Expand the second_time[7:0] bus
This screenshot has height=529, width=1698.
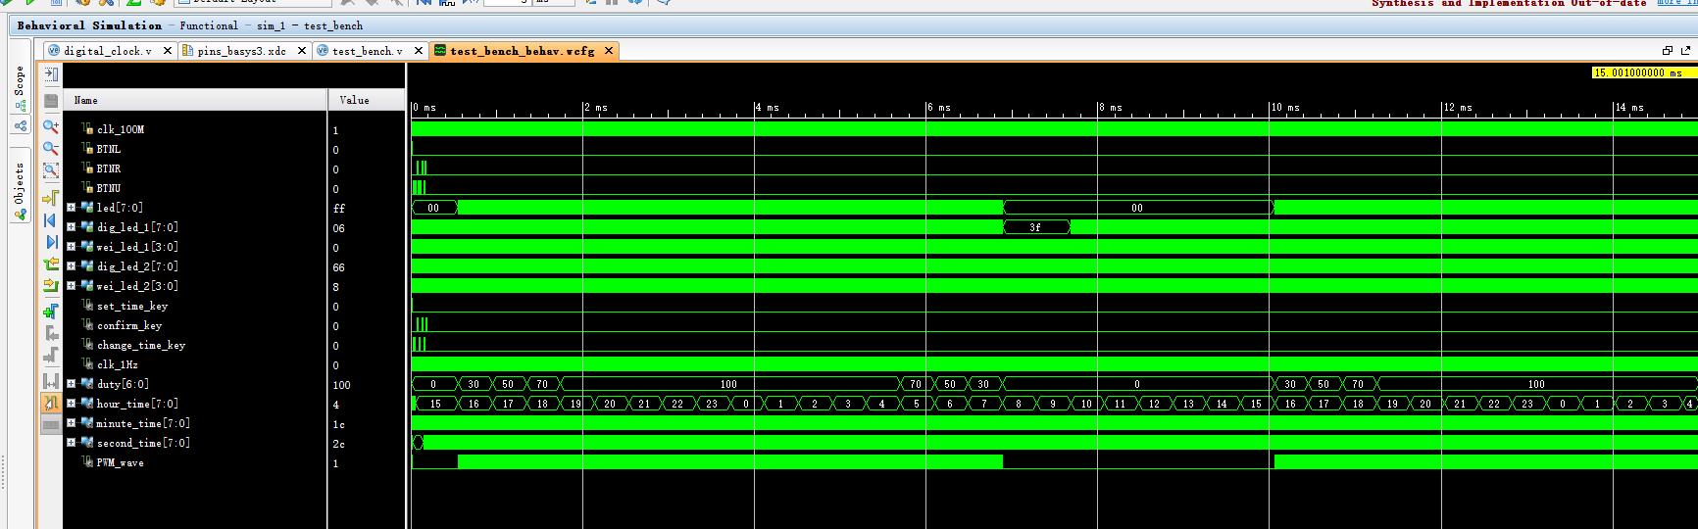pos(71,443)
